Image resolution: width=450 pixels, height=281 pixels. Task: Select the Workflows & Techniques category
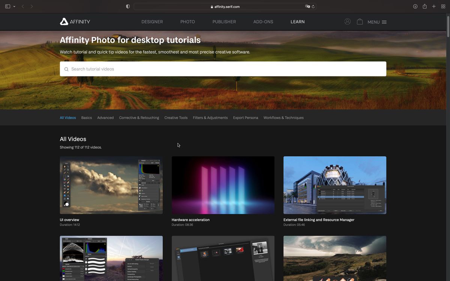(283, 117)
